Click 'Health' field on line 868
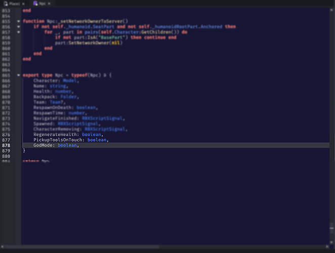This screenshot has height=253, width=335. point(41,91)
